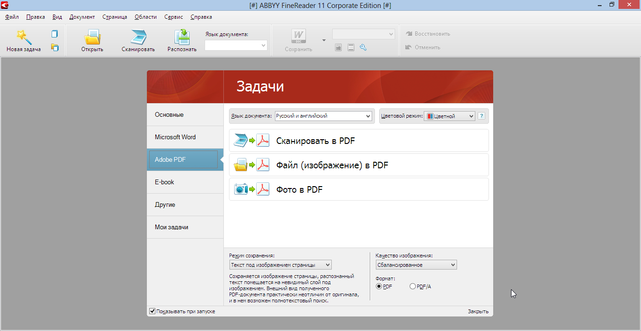Expand the Русский и английский language dropdown

[x=323, y=116]
